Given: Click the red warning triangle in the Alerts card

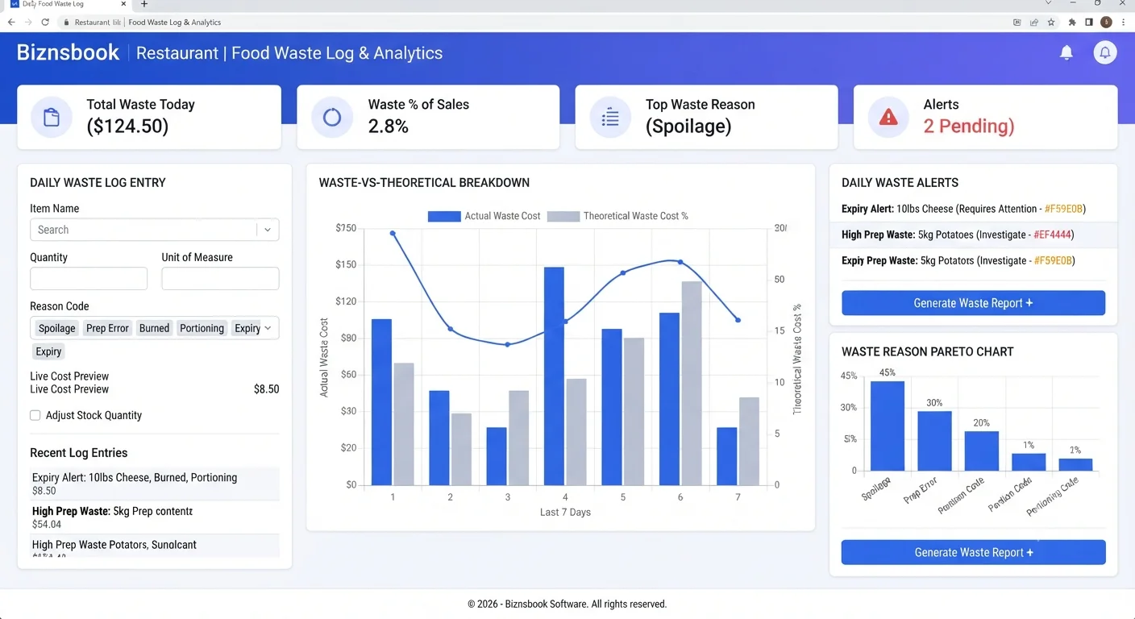Looking at the screenshot, I should pos(888,118).
